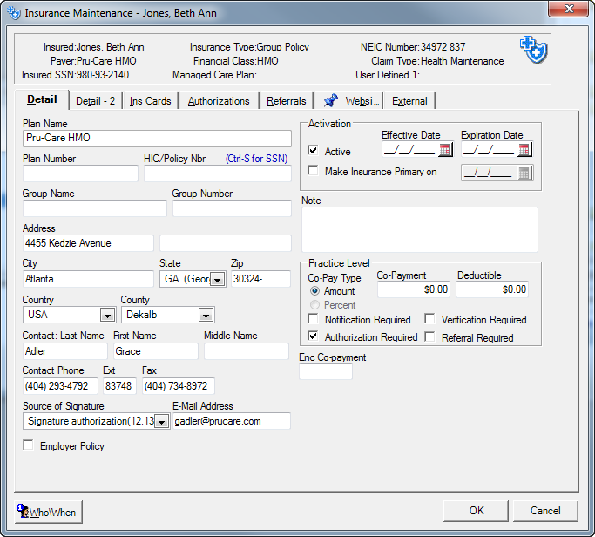Open the Ins Cards tab

(x=150, y=101)
